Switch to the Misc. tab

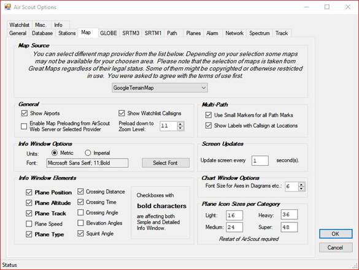click(40, 25)
